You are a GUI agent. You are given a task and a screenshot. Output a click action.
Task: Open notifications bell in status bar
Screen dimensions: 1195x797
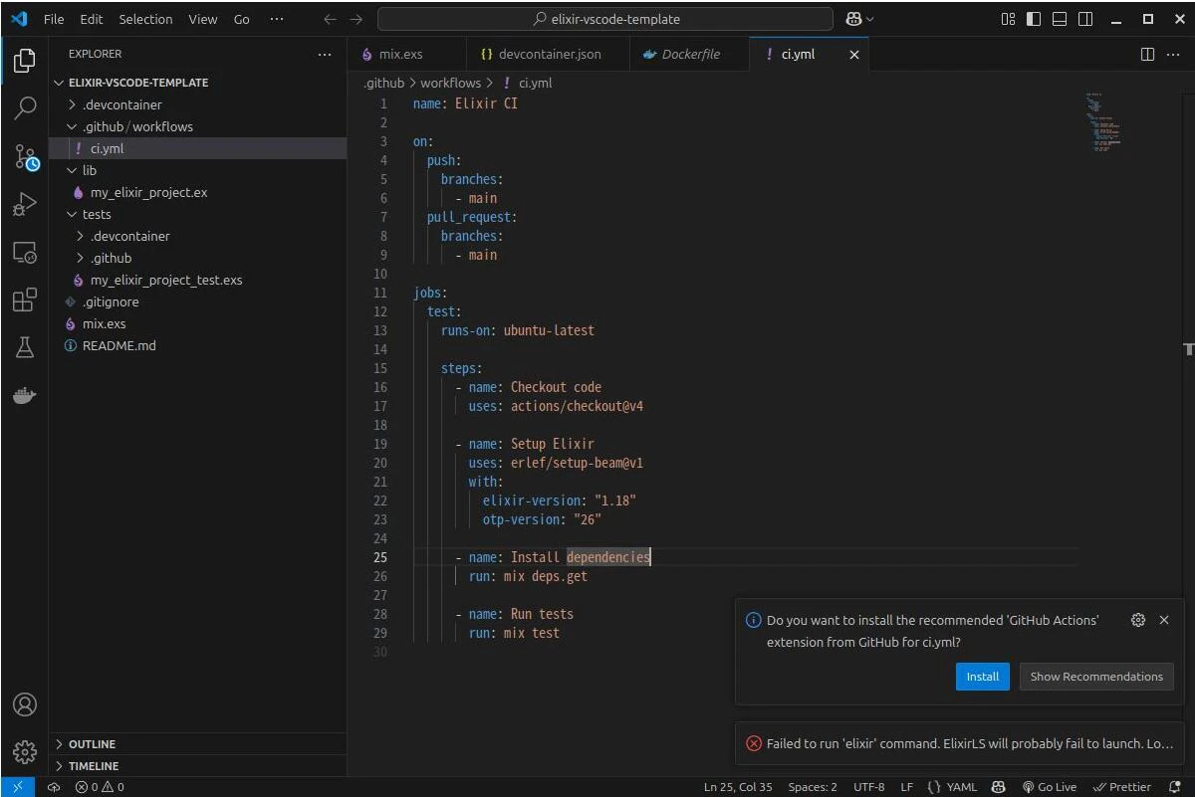pyautogui.click(x=1175, y=787)
